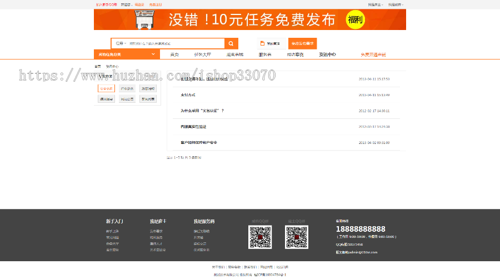Click the 网站地图 link at page bottom
The image size is (500, 279).
click(x=267, y=267)
